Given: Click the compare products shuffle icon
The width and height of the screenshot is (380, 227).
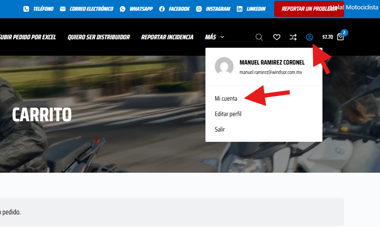Looking at the screenshot, I should click(293, 37).
